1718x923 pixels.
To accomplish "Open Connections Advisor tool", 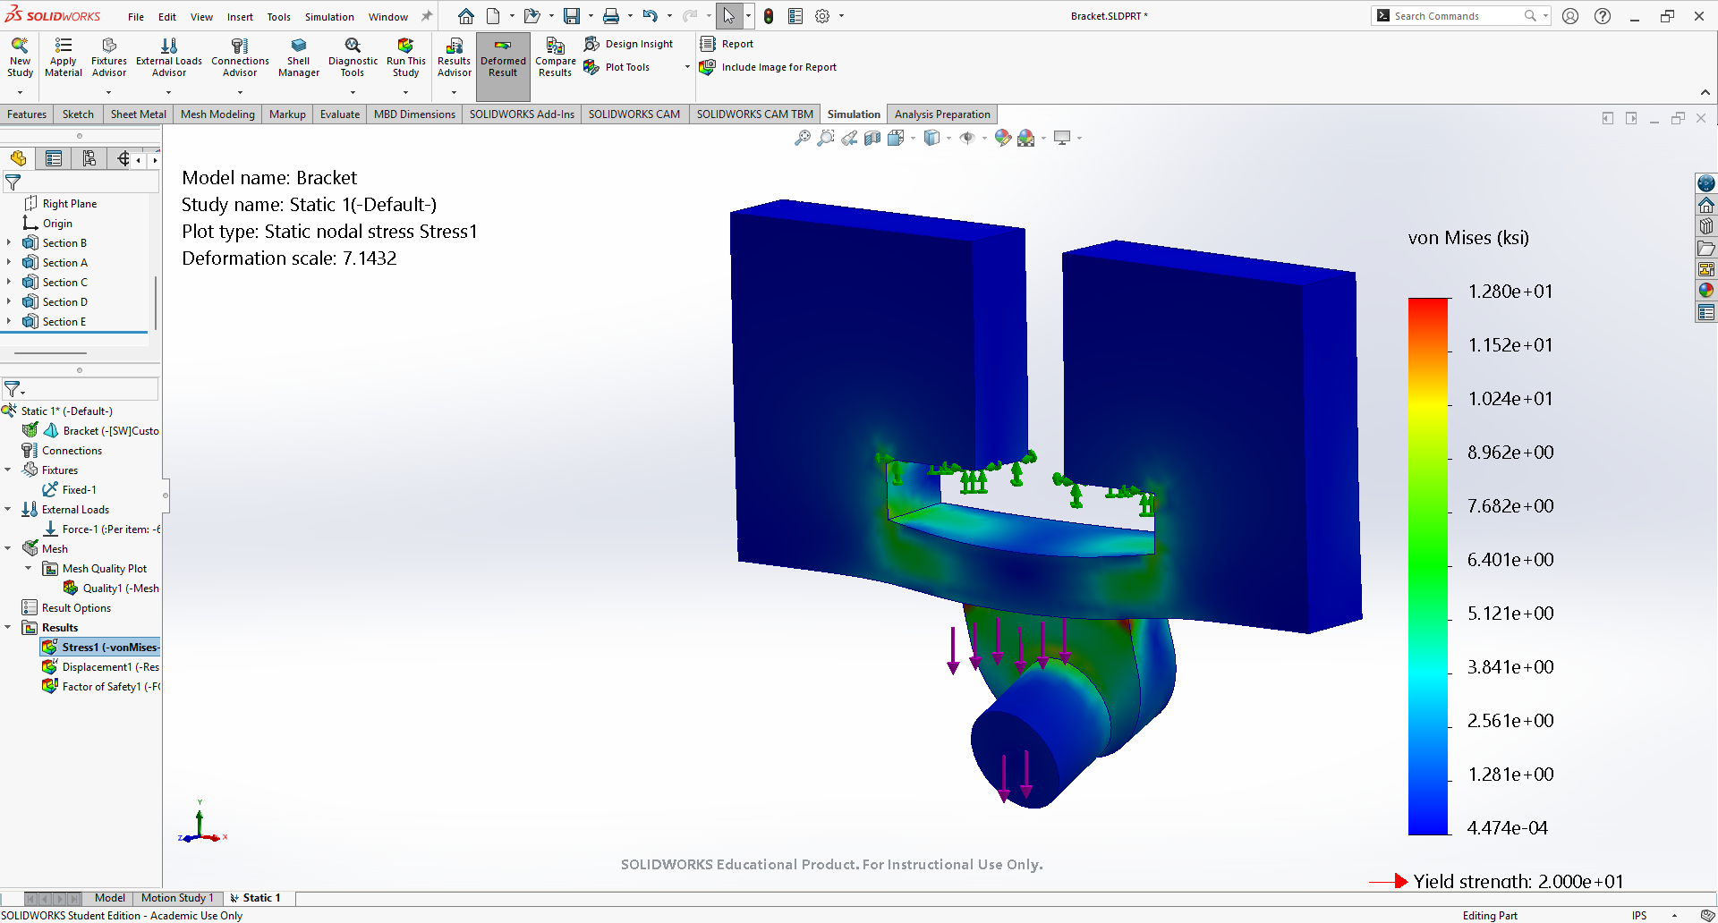I will pos(240,58).
